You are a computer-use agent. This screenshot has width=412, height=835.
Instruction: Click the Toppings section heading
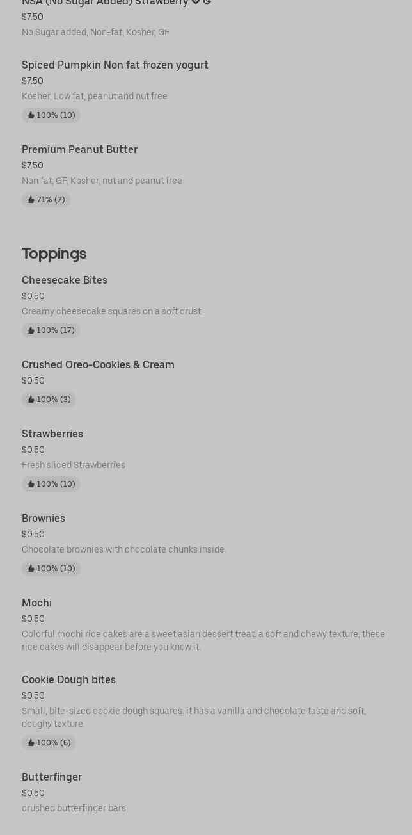pos(54,253)
